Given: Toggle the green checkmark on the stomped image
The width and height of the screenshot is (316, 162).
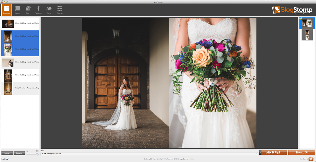Looking at the screenshot, I should 301,19.
